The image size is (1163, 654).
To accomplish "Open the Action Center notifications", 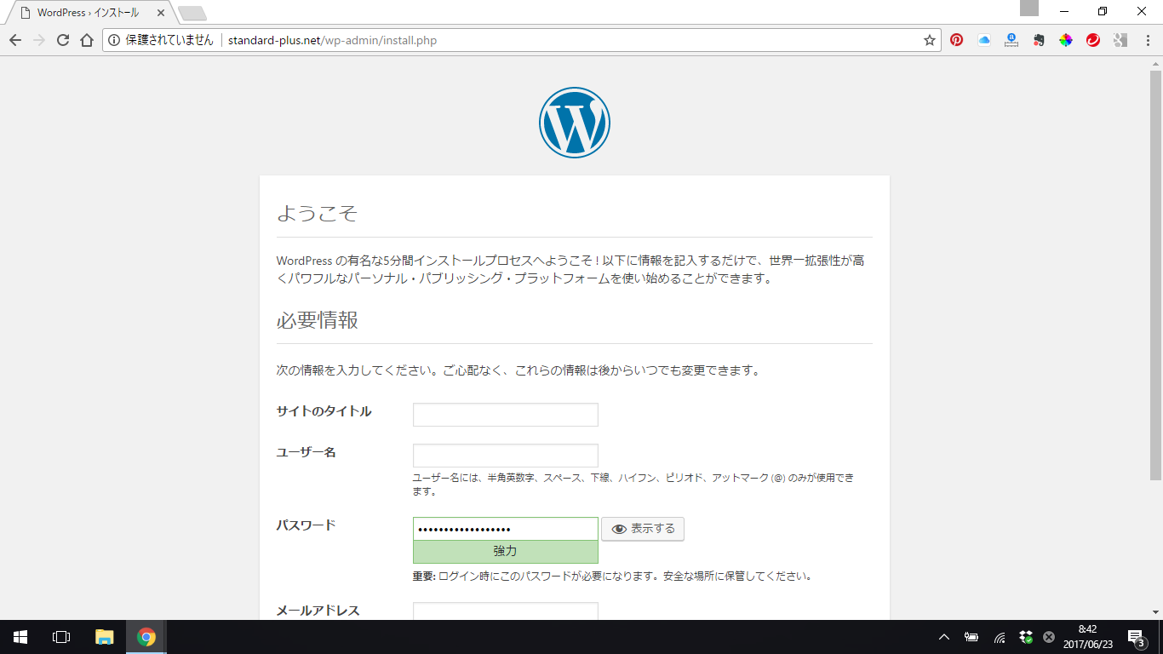I will [1136, 637].
